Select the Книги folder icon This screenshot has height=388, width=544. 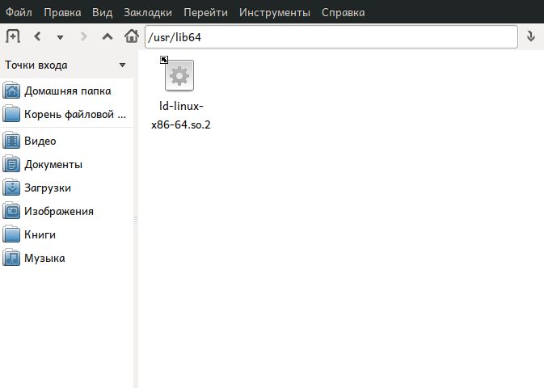coord(11,234)
